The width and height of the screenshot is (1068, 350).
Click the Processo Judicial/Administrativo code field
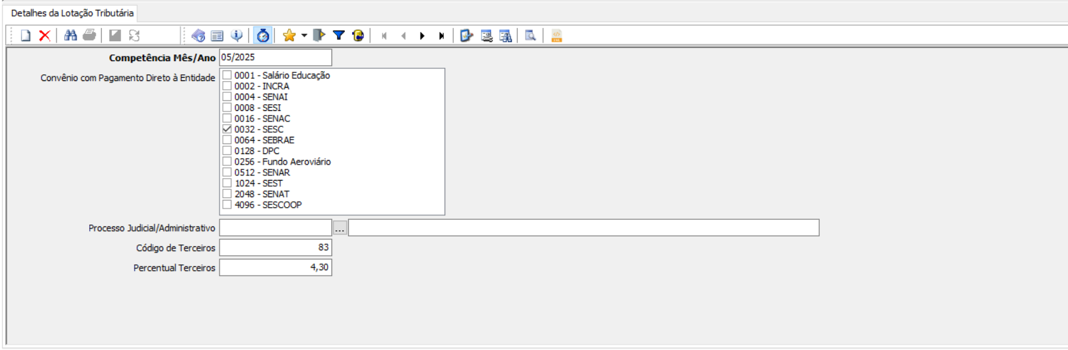pyautogui.click(x=275, y=228)
